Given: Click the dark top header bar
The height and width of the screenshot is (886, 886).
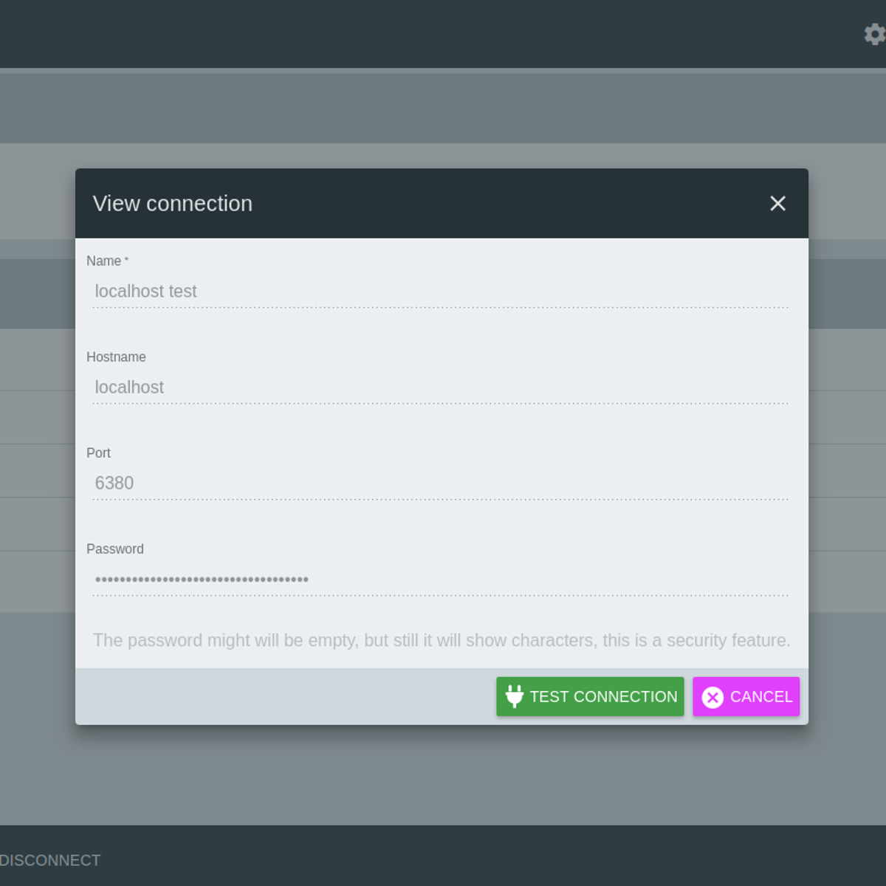Looking at the screenshot, I should (443, 34).
